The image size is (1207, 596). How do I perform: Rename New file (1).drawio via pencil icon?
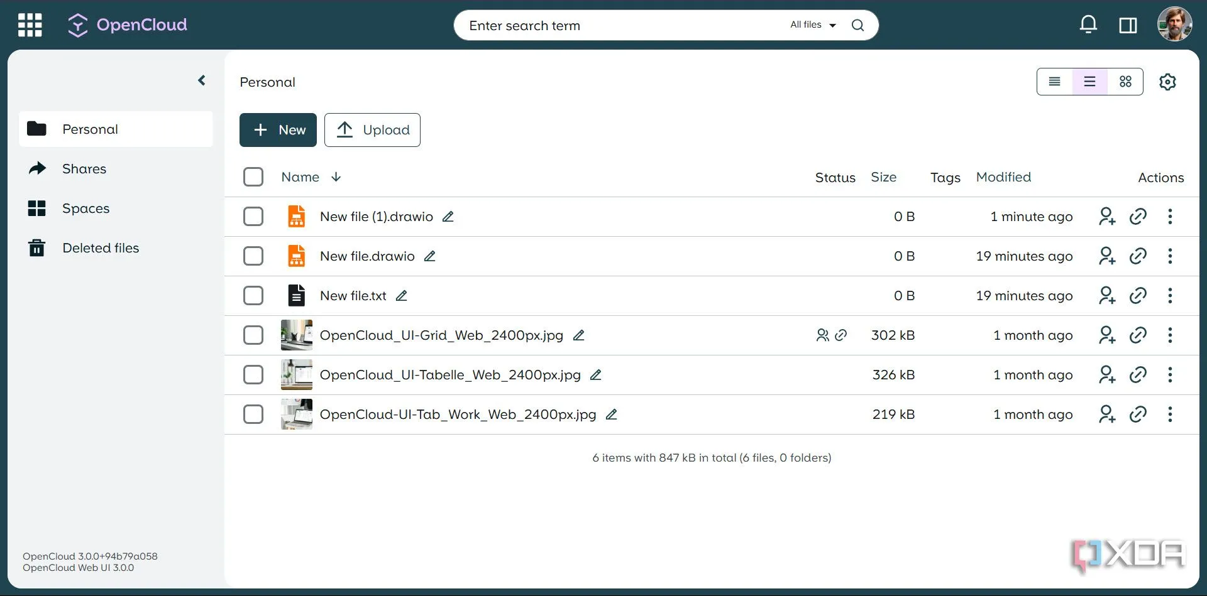click(x=448, y=217)
